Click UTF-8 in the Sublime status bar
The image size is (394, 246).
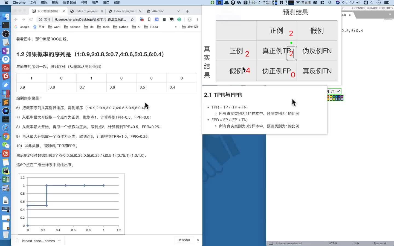(x=333, y=243)
